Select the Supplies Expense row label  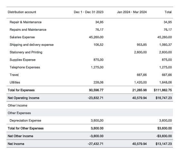click(x=23, y=60)
